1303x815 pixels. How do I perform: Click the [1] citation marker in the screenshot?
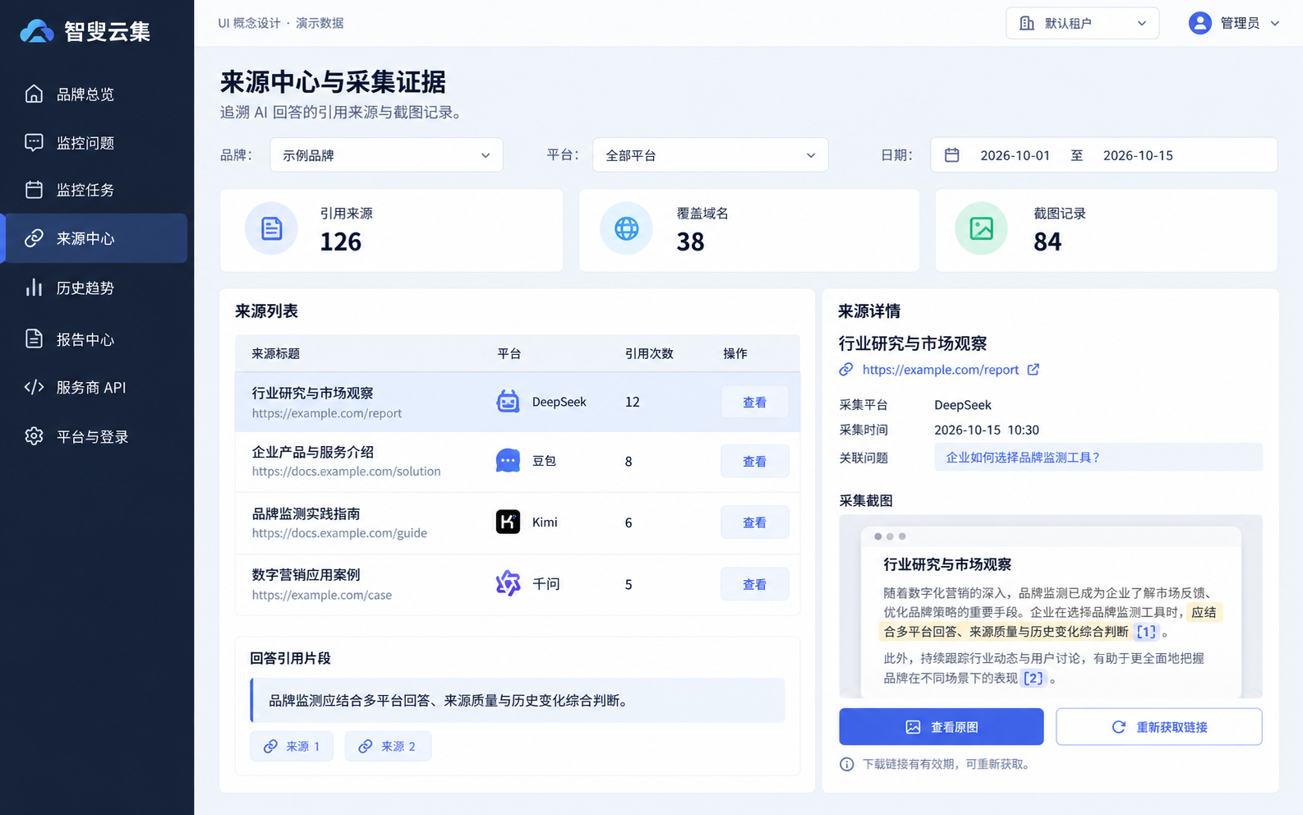point(1146,632)
